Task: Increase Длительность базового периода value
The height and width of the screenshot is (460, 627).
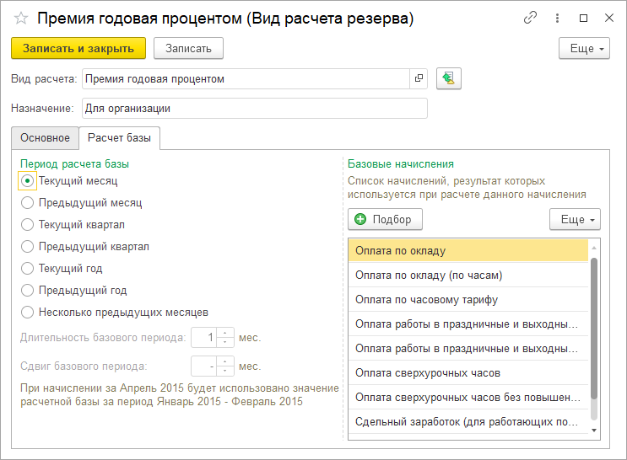Action: point(225,333)
